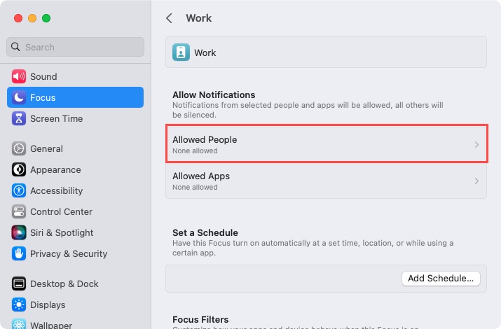Open Wallpaper settings
501x329 pixels.
(76, 323)
